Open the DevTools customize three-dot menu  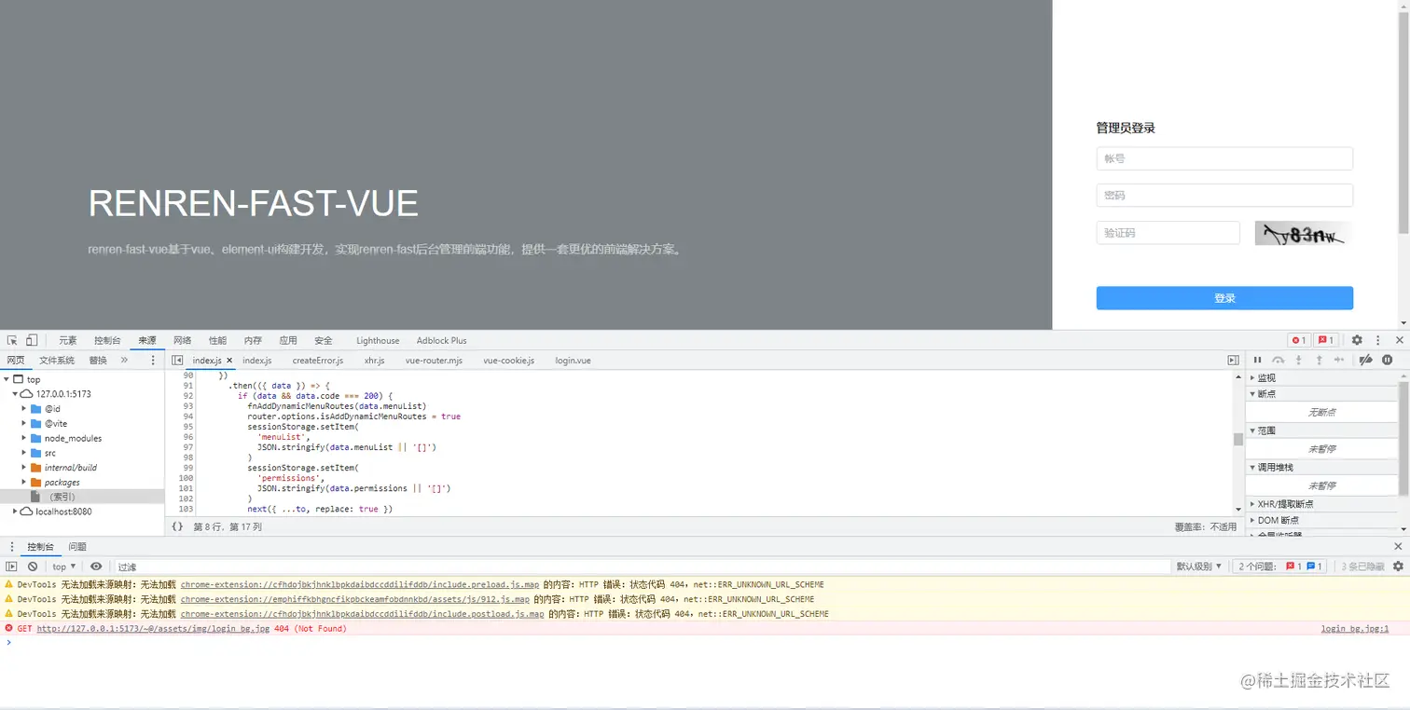coord(1377,340)
